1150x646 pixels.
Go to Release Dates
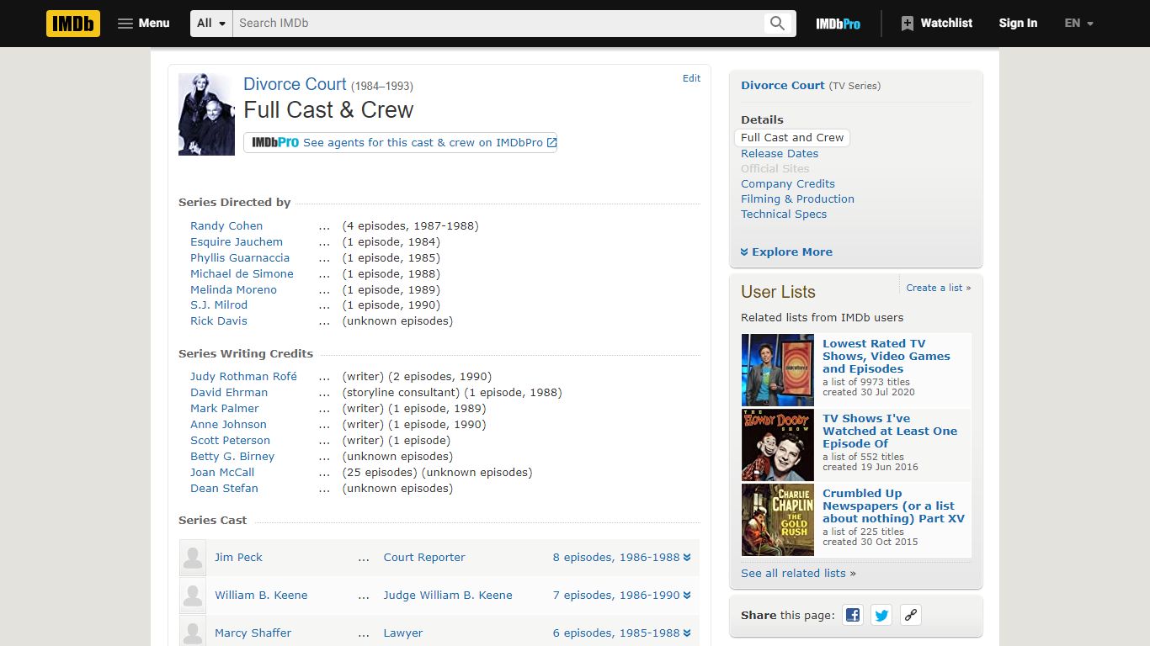pyautogui.click(x=780, y=153)
